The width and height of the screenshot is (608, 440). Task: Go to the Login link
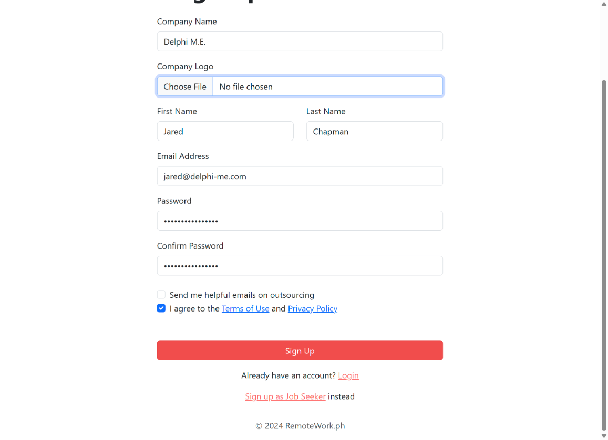pos(348,375)
